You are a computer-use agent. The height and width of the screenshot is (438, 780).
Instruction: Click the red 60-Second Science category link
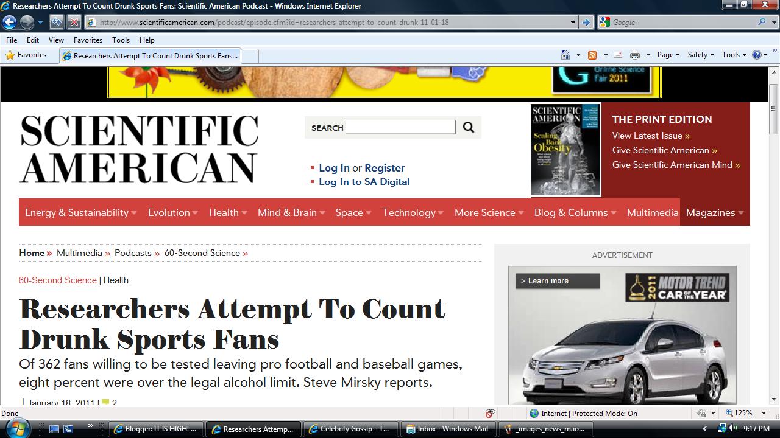point(57,280)
